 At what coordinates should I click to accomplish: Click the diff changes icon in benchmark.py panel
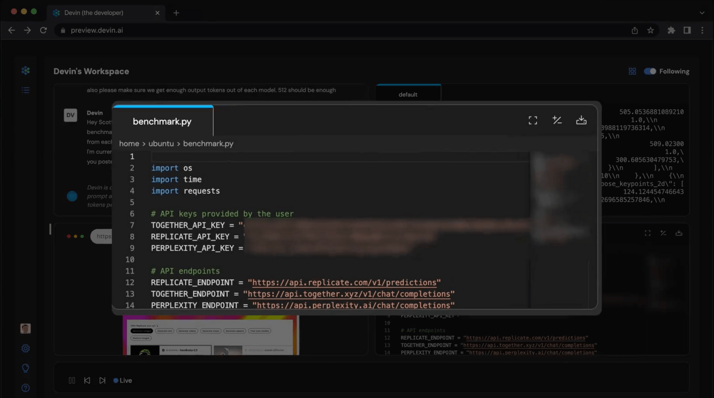557,120
